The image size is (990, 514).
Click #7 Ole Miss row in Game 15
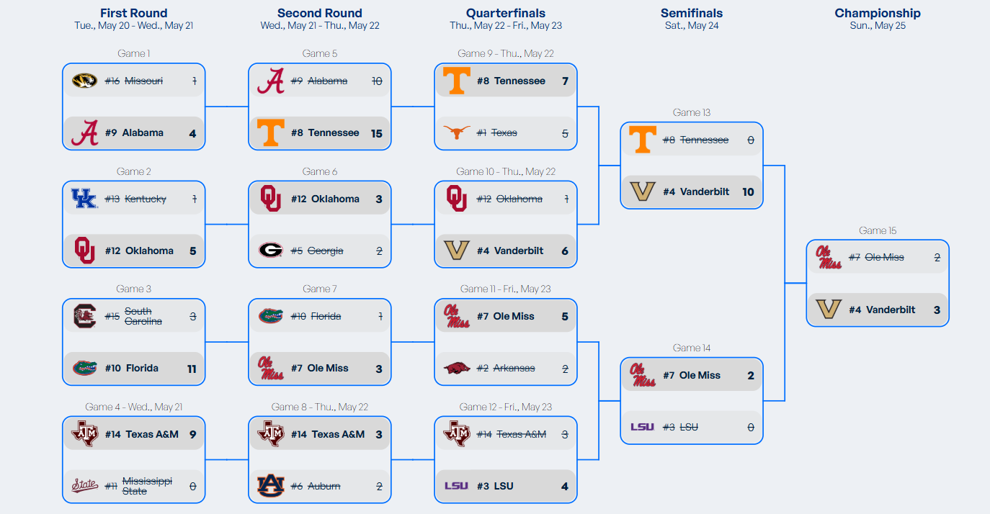[x=878, y=257]
